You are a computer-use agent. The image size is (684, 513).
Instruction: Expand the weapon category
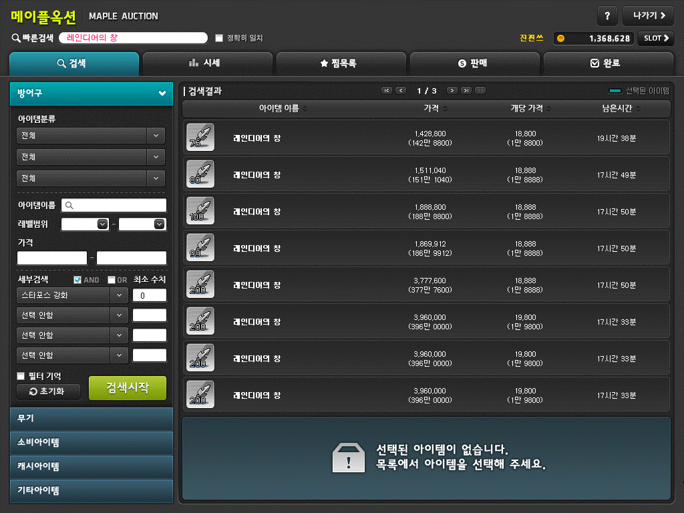coord(91,418)
